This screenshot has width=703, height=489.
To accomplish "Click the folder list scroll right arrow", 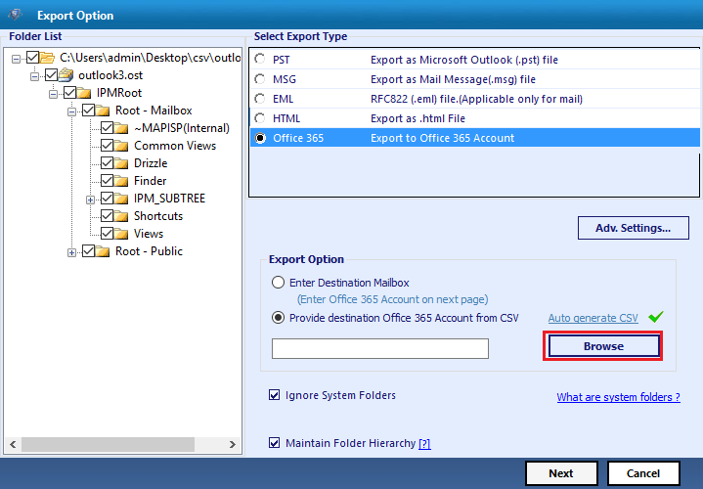I will point(233,444).
